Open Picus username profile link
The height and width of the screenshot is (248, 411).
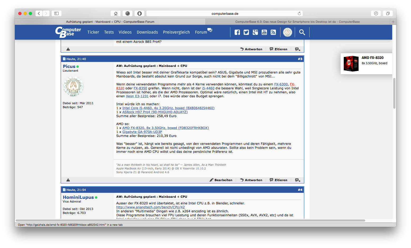click(69, 66)
